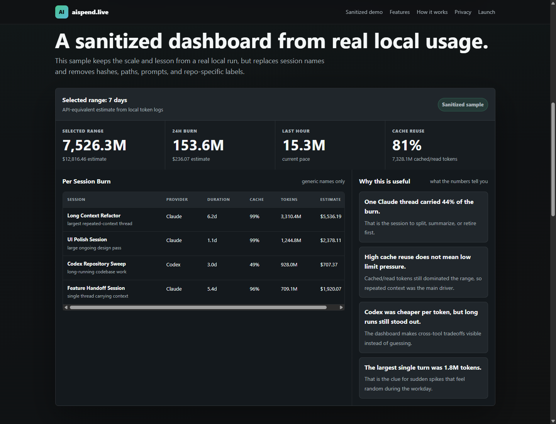This screenshot has height=424, width=556.
Task: Click the 'generic names only' label
Action: click(x=323, y=182)
